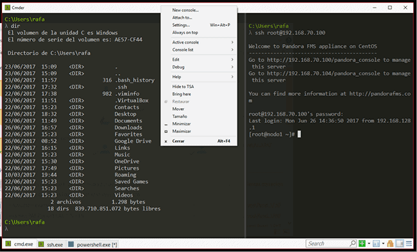Switch to the cmd.exe tab
This screenshot has height=252, width=417.
19,244
